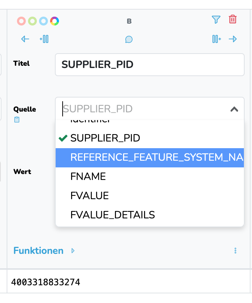
Task: Open the comment bubble icon
Action: (x=129, y=40)
